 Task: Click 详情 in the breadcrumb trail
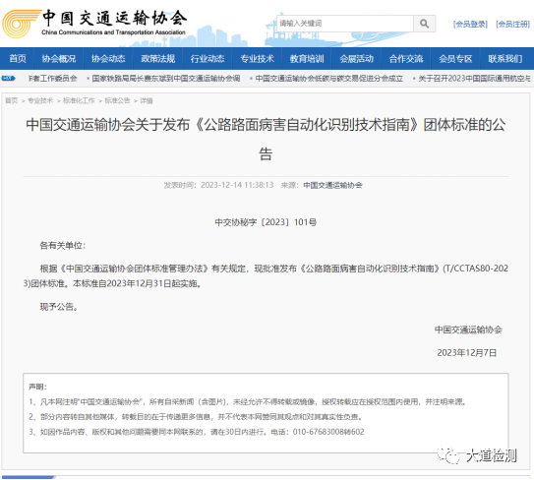click(147, 100)
